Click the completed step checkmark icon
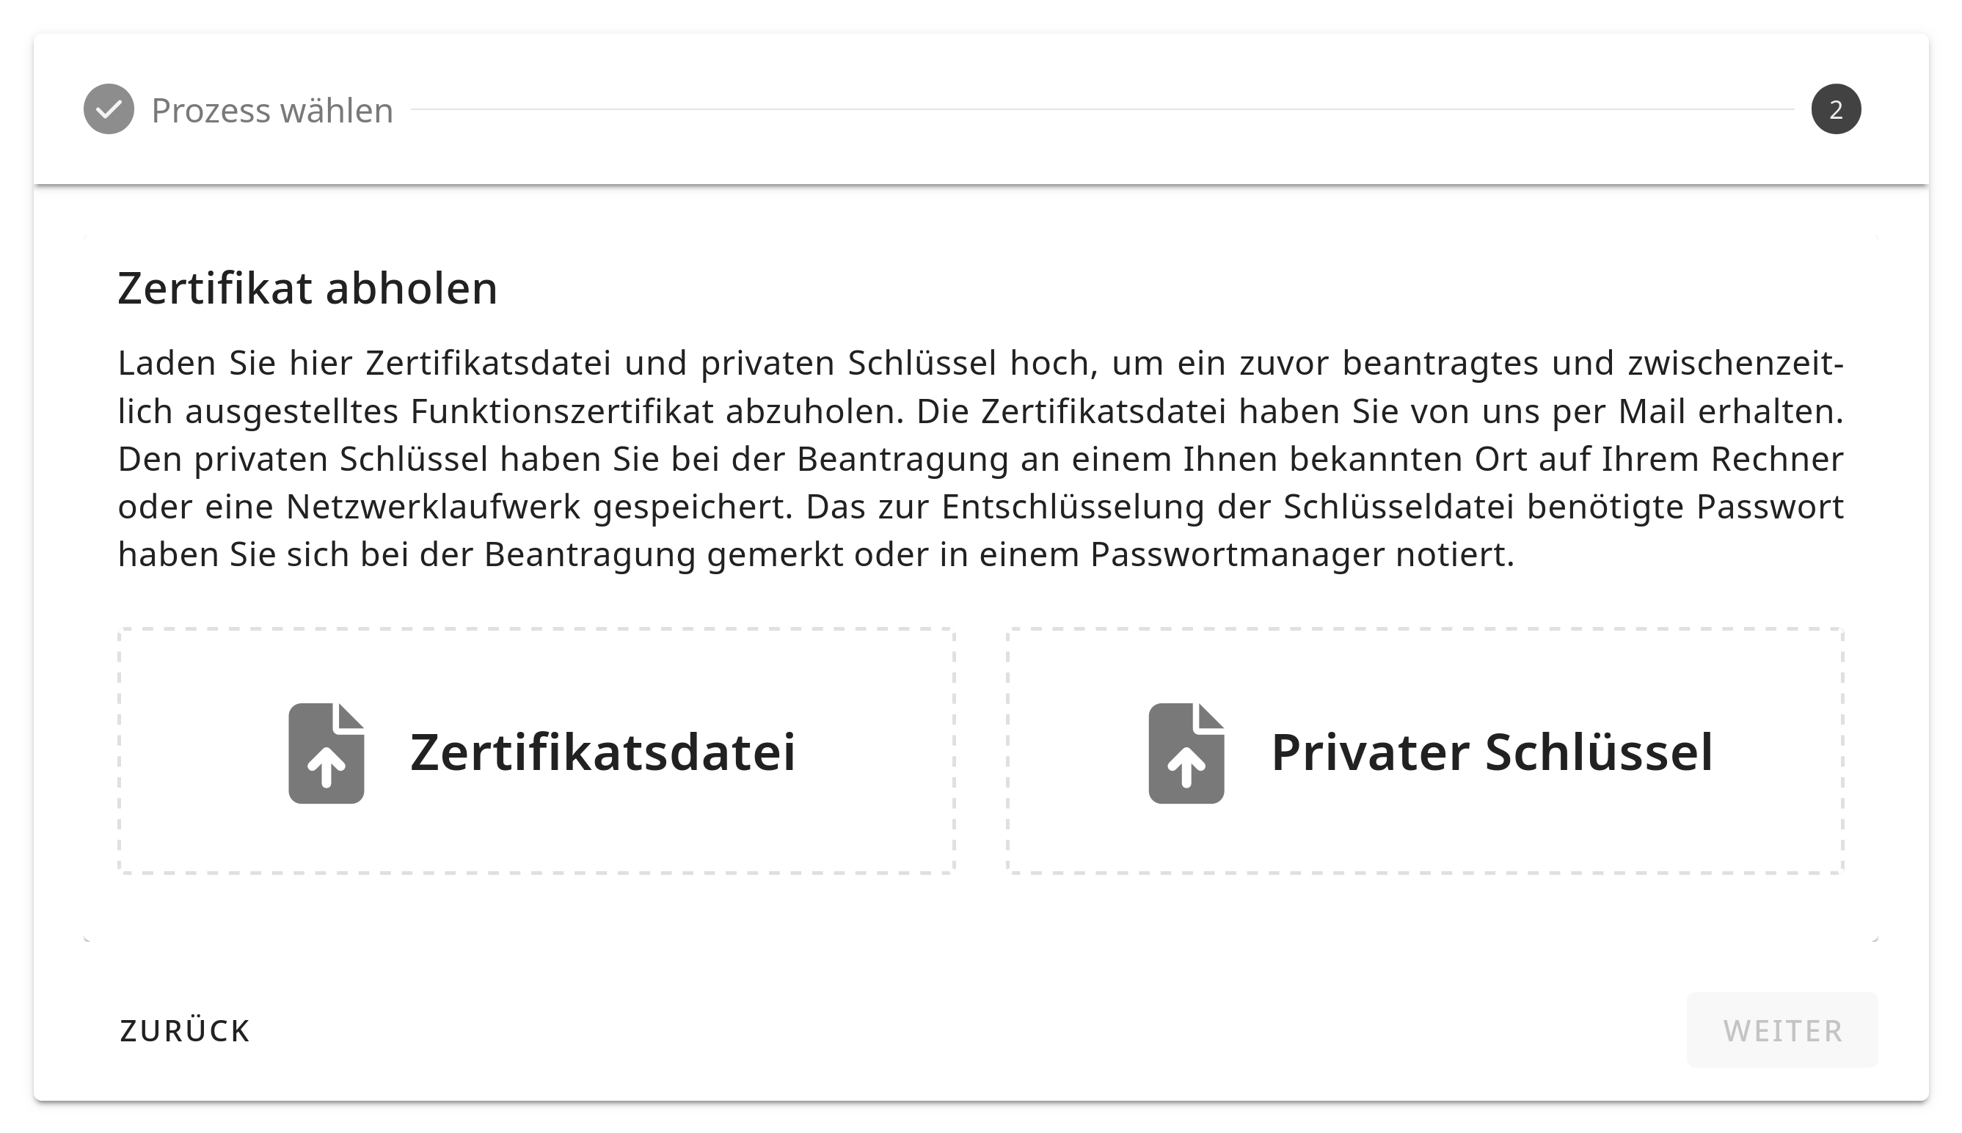 click(x=109, y=109)
